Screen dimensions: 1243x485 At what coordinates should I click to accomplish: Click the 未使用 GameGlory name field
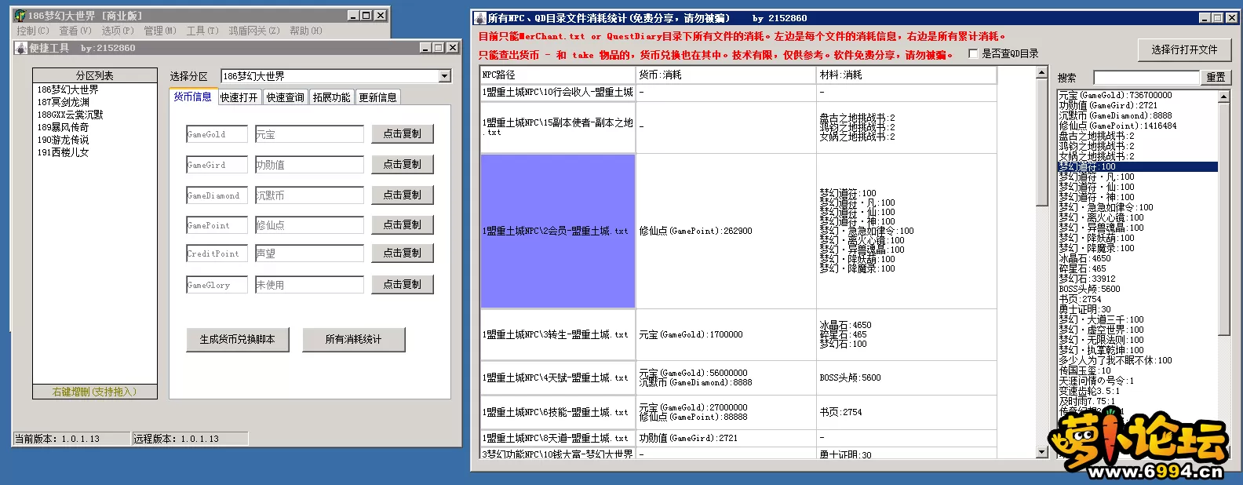coord(309,284)
